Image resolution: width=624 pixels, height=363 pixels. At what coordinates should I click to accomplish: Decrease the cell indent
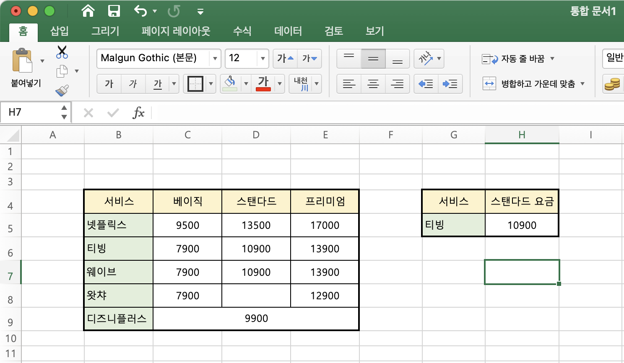[x=426, y=84]
